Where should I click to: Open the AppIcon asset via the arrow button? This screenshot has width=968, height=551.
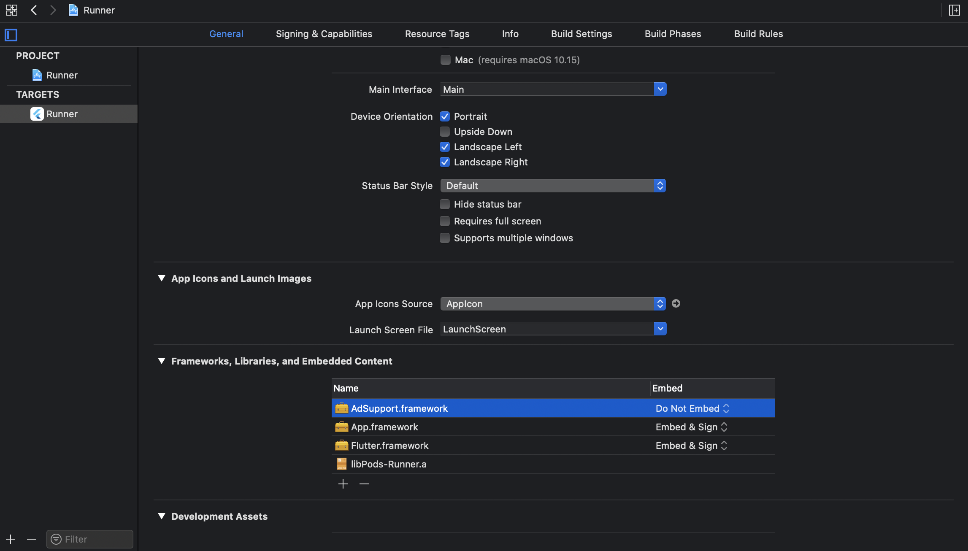[676, 303]
